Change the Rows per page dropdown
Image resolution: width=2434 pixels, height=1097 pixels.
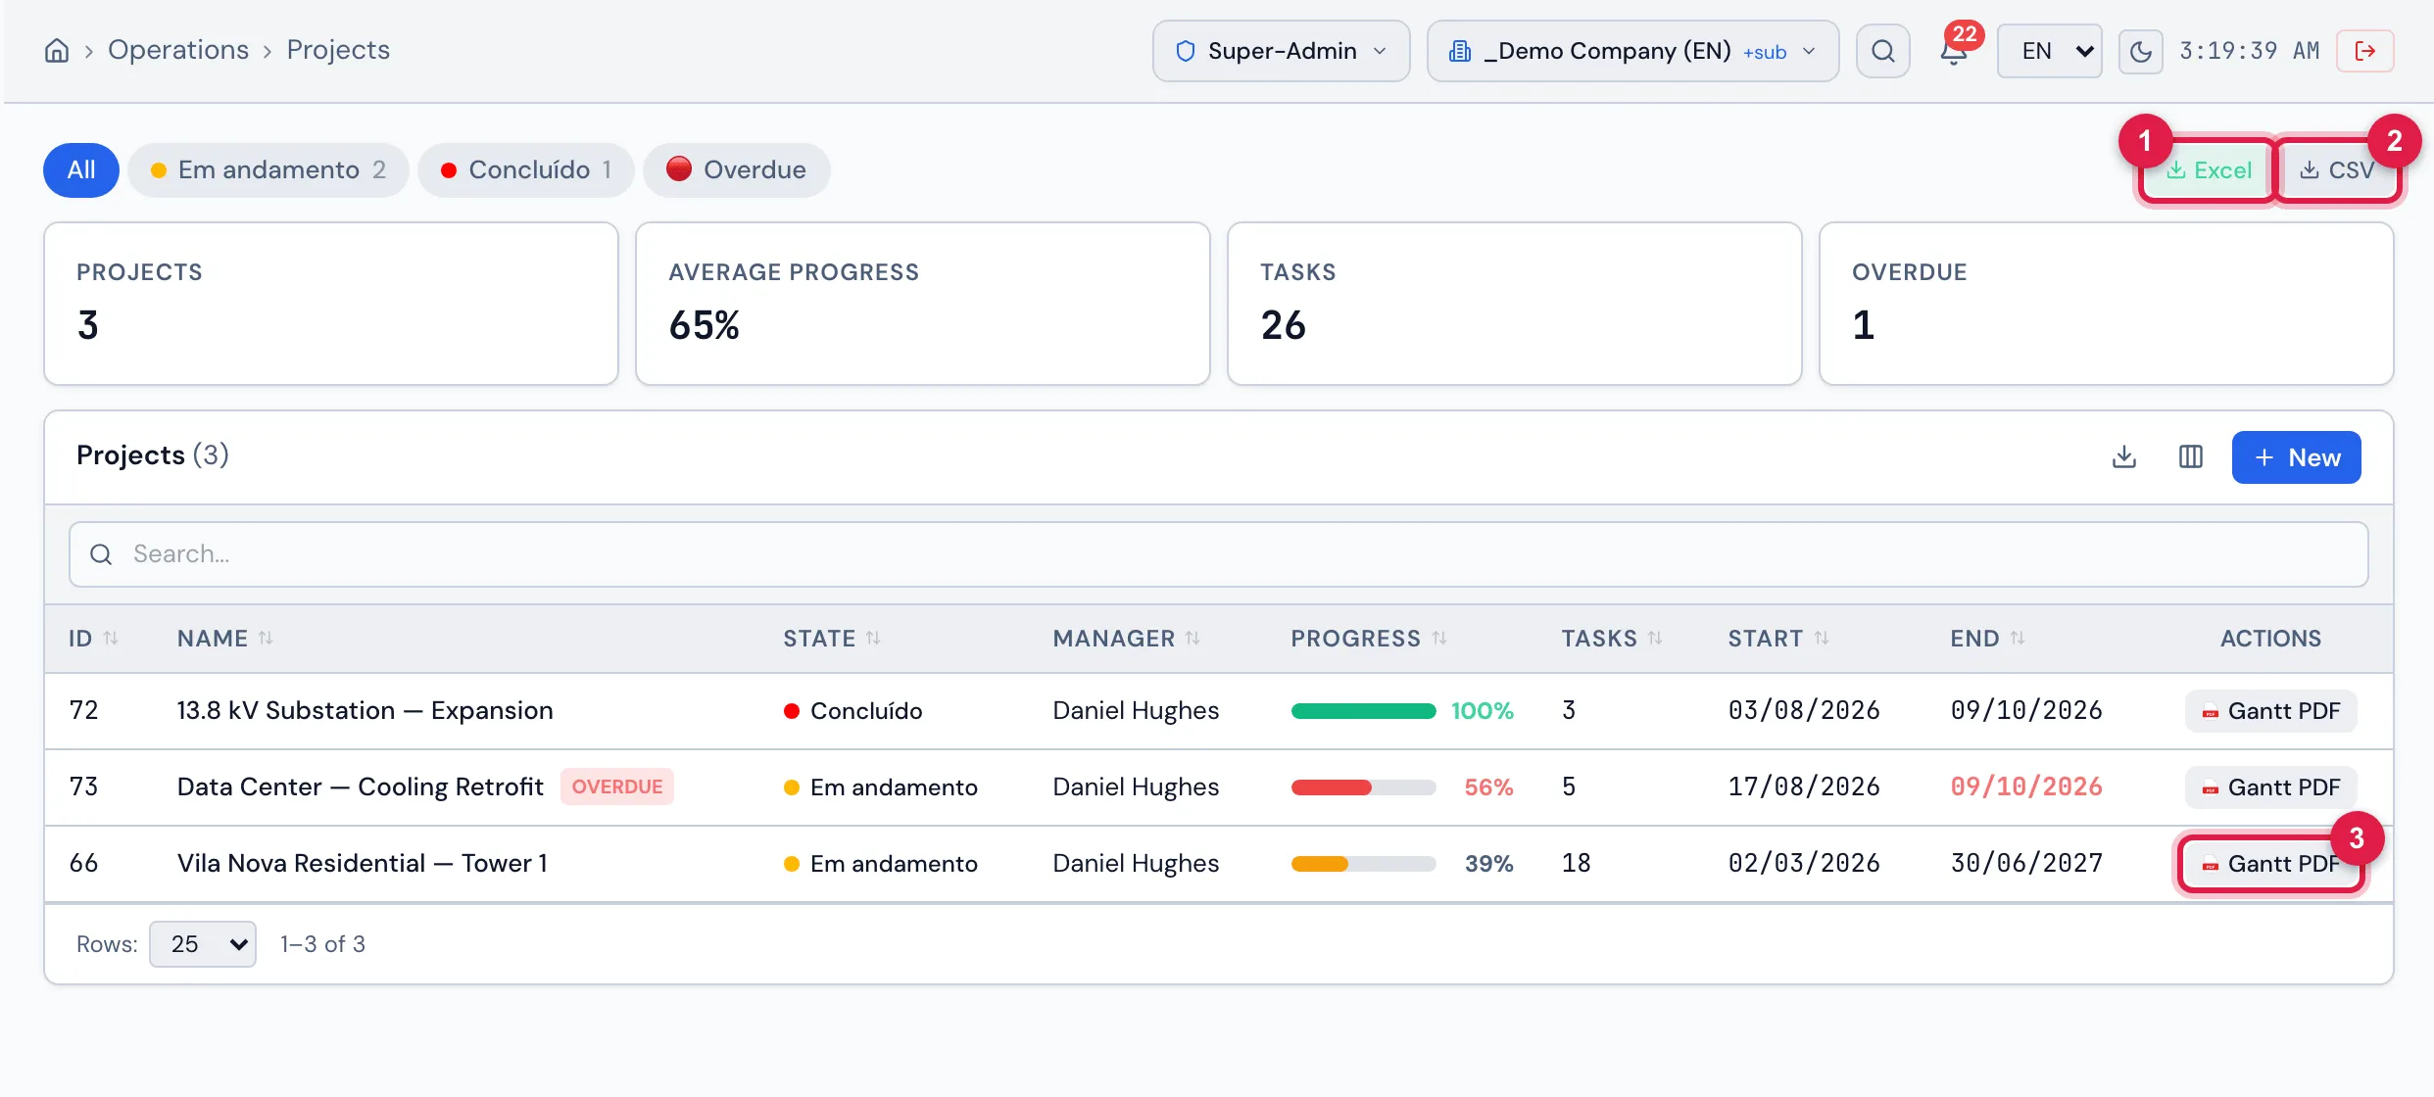(203, 944)
